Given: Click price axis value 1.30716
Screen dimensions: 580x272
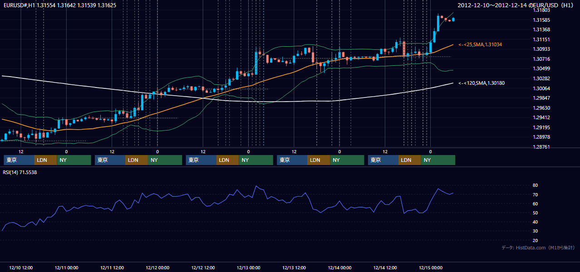Looking at the screenshot, I should pos(541,59).
